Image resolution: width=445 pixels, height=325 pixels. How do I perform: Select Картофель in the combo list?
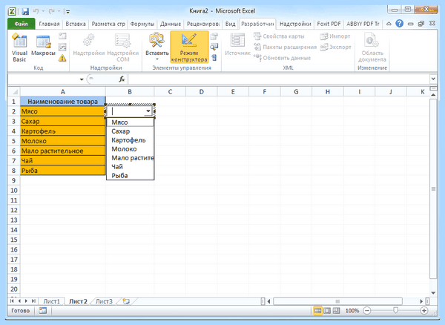pyautogui.click(x=130, y=140)
